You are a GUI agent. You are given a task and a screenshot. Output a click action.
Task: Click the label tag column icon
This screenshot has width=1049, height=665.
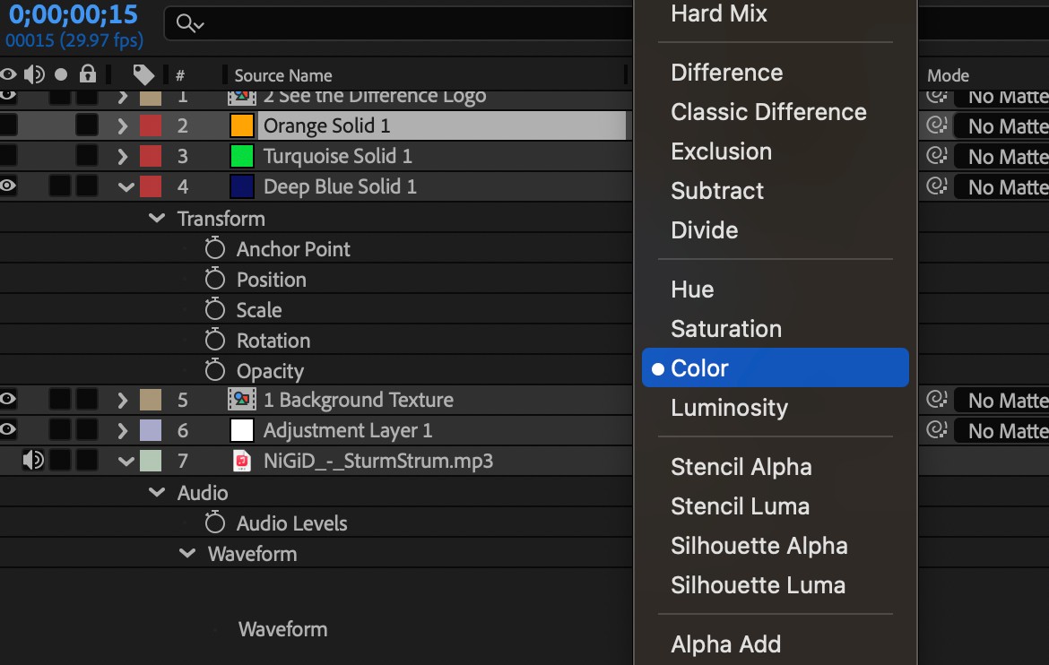(x=143, y=74)
